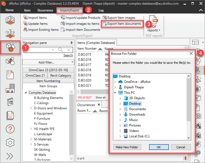Screen dimensions: 205x163
Task: Collapse the ribbon with the chevron
Action: (x=201, y=10)
